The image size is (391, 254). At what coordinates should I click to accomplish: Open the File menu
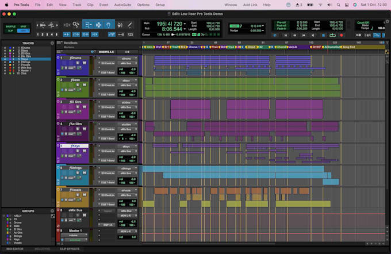37,5
